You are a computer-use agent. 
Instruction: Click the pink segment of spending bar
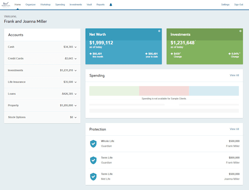(x=164, y=91)
